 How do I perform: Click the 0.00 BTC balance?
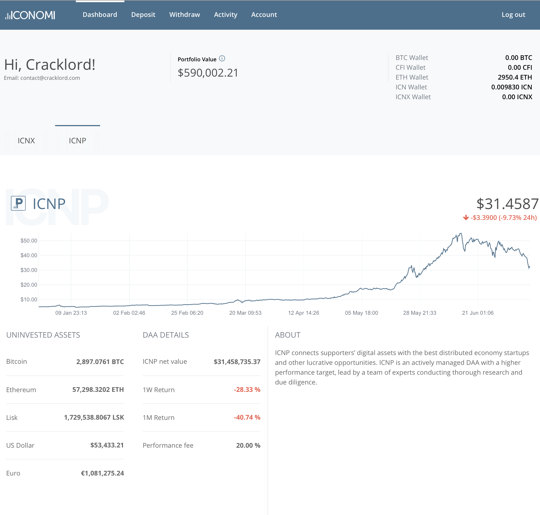tap(518, 58)
